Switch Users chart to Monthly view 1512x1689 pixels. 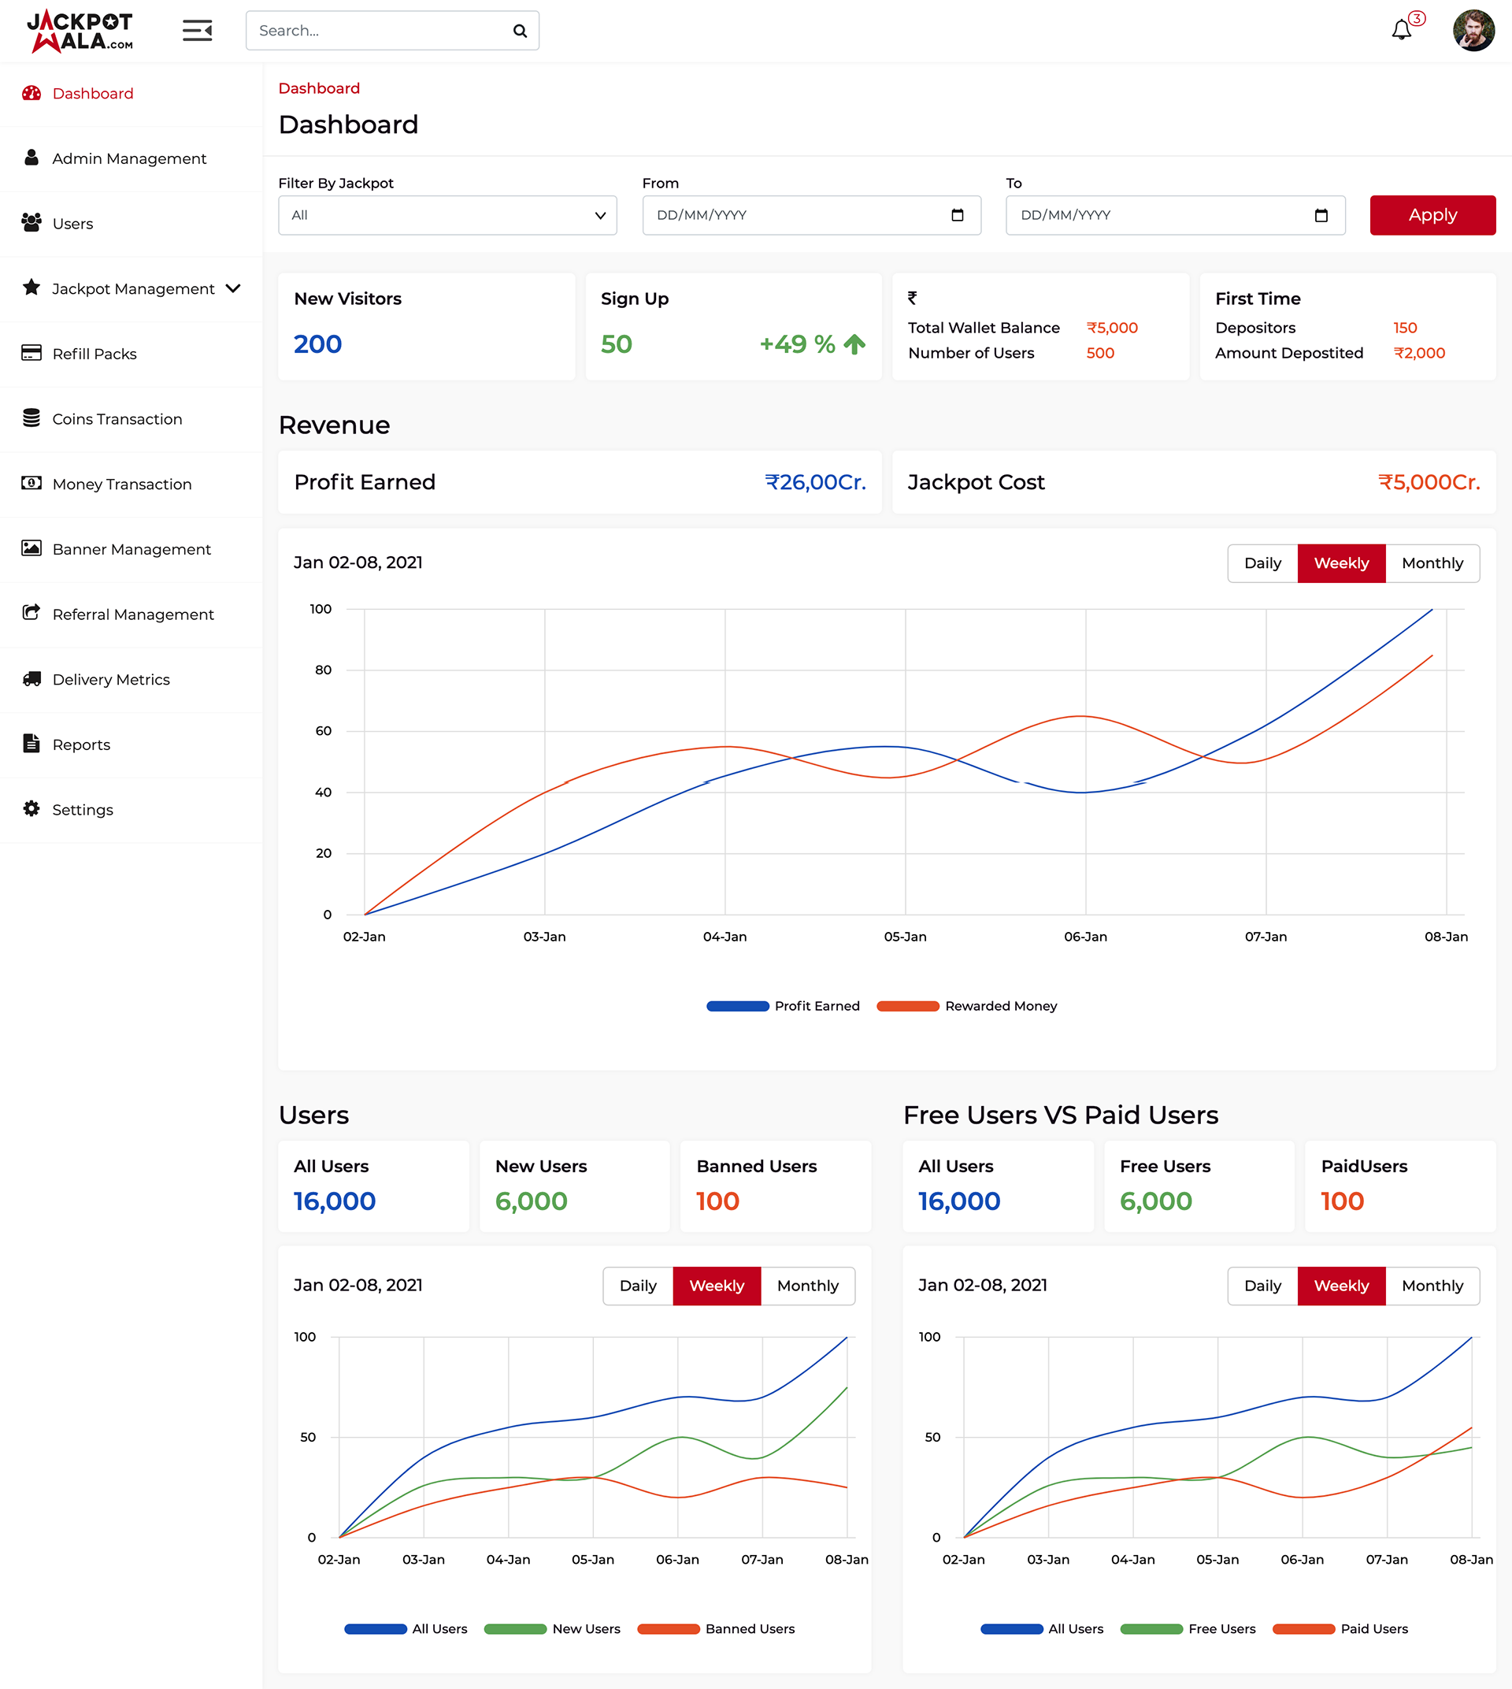point(807,1286)
